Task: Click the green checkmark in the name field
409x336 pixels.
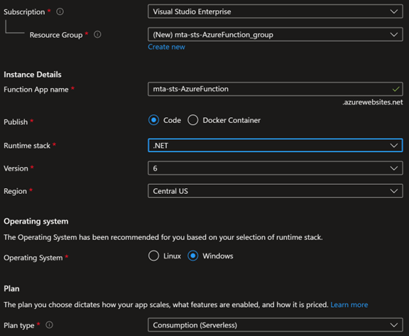Action: 396,89
